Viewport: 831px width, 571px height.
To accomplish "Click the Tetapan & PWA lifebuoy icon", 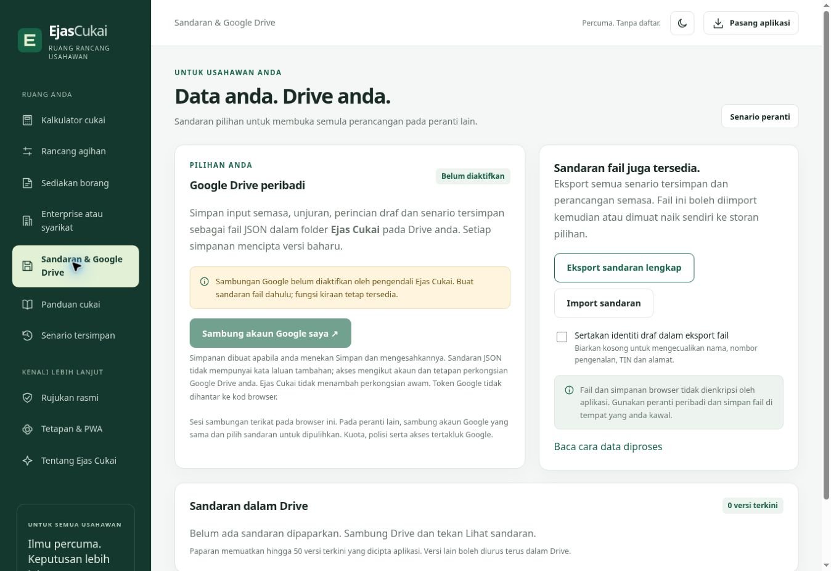I will click(x=27, y=429).
